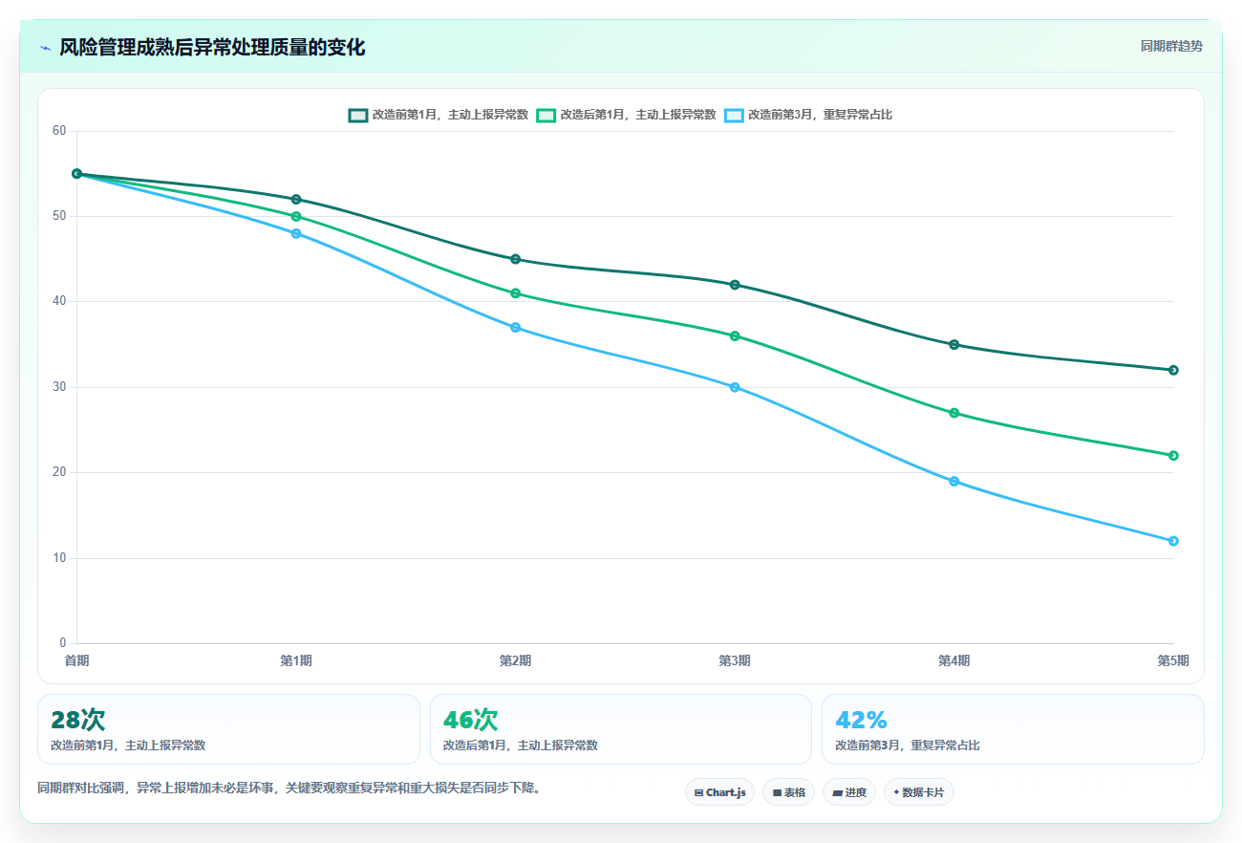Click y-axis value 20
Screen dimensions: 1242x843
pyautogui.click(x=59, y=472)
